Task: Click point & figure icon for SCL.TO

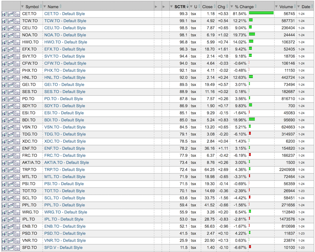Action: [17, 198]
